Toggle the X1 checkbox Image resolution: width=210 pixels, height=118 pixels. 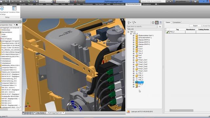point(134,87)
